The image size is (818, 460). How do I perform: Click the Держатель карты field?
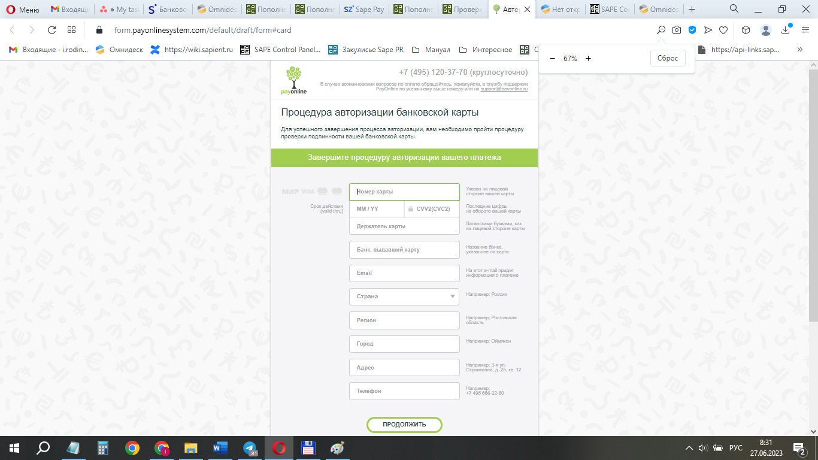tap(404, 226)
